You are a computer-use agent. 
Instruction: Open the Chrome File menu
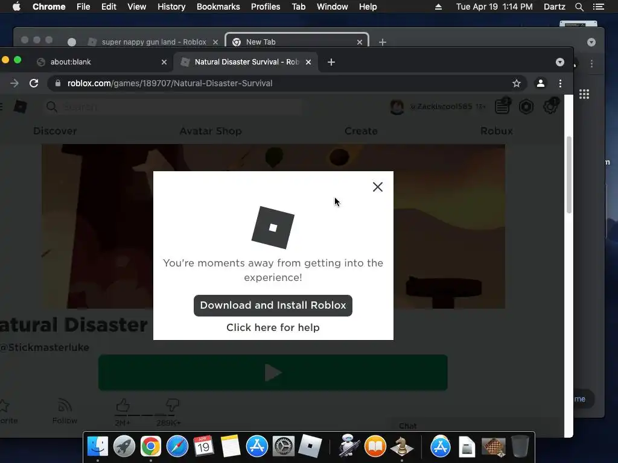click(83, 7)
